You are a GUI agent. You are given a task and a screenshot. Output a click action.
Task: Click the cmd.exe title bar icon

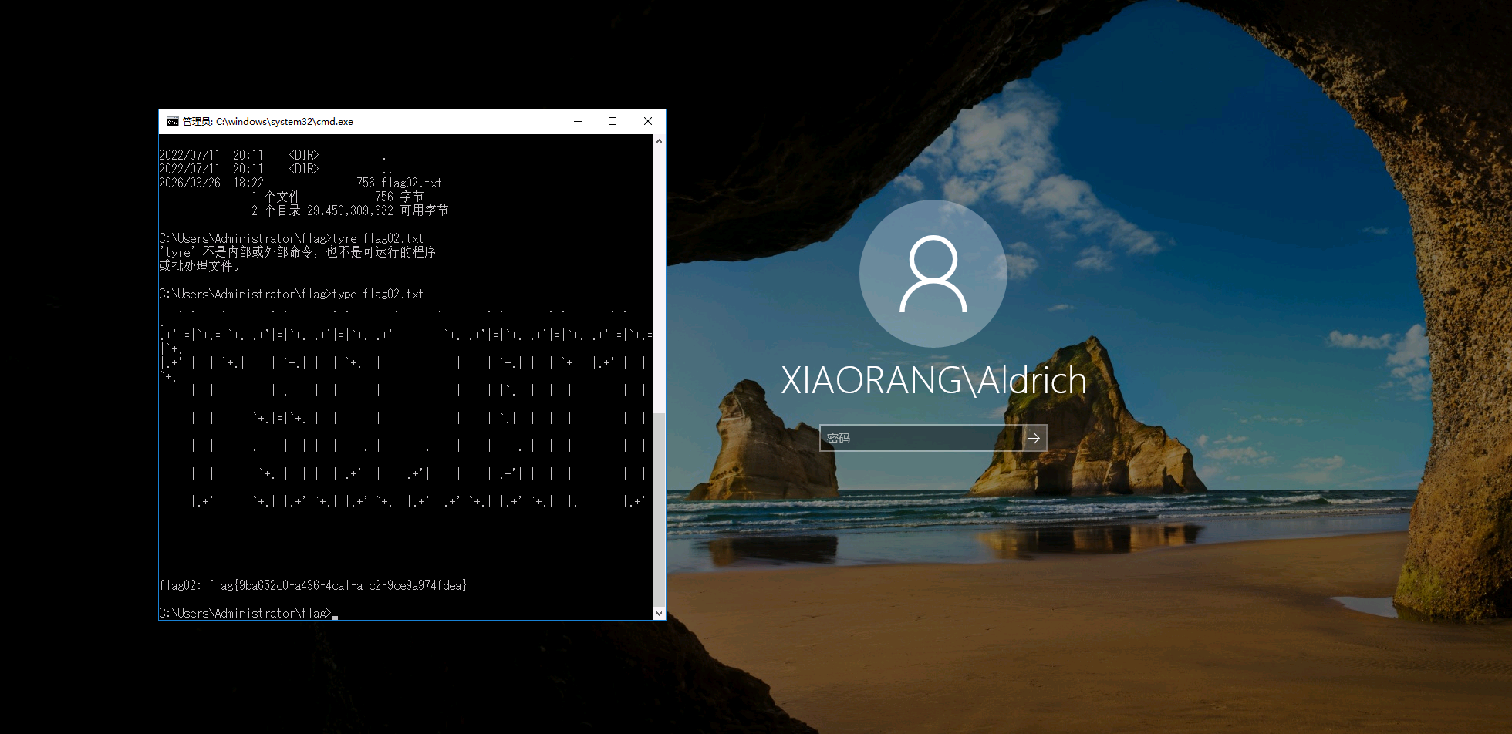(x=173, y=122)
